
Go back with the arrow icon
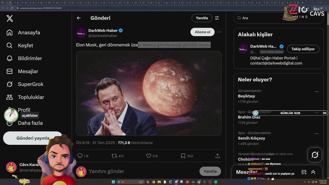pyautogui.click(x=79, y=18)
